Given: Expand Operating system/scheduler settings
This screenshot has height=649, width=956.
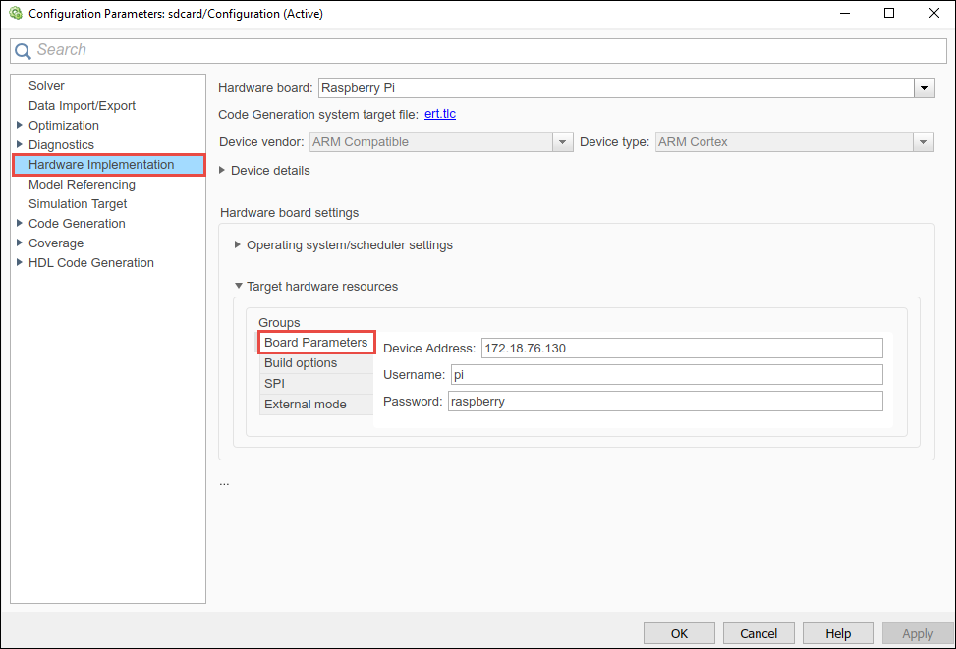Looking at the screenshot, I should click(238, 245).
